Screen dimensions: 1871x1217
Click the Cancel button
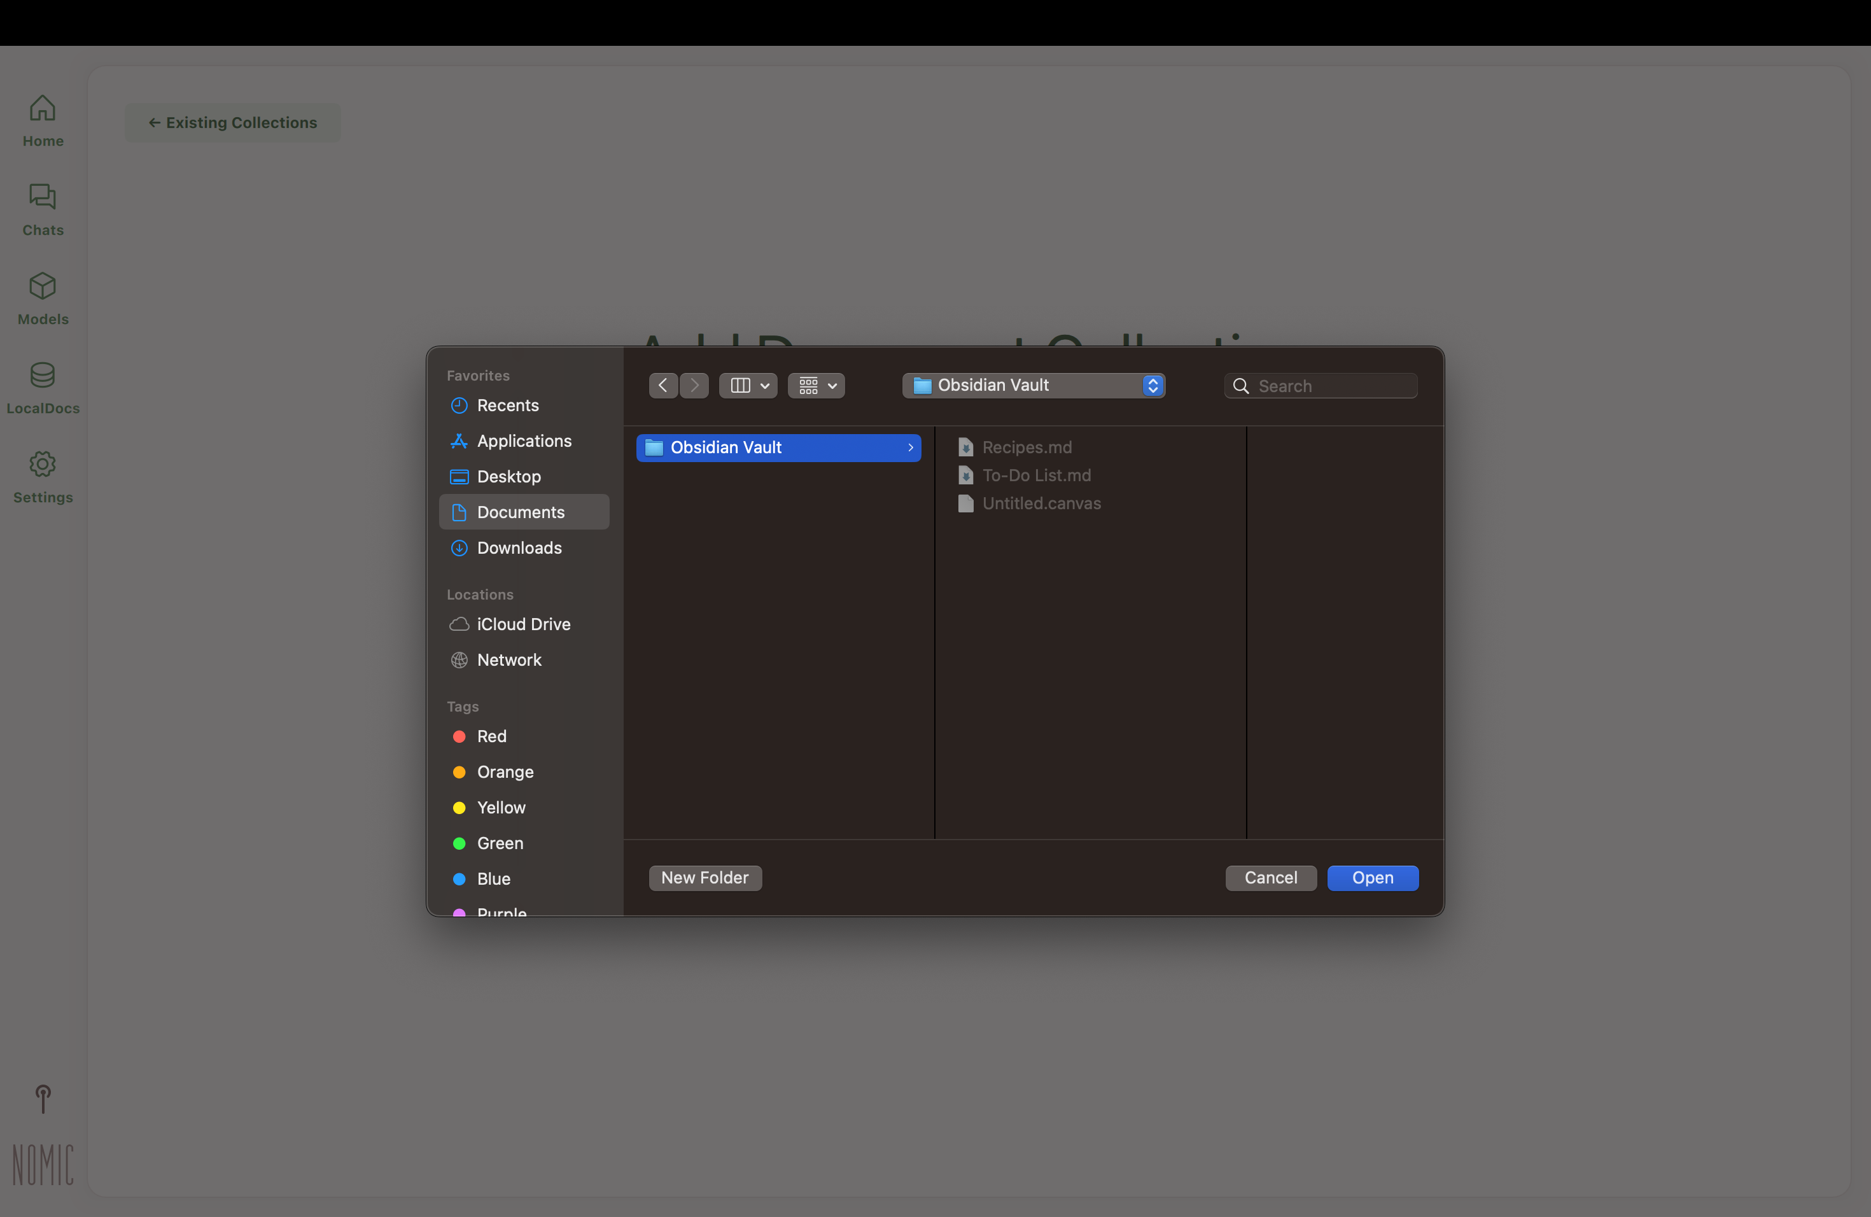1270,878
